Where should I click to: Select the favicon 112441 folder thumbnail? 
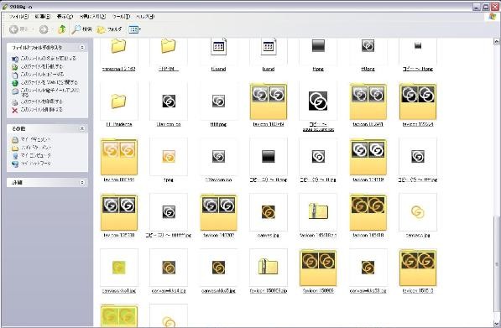pos(368,101)
